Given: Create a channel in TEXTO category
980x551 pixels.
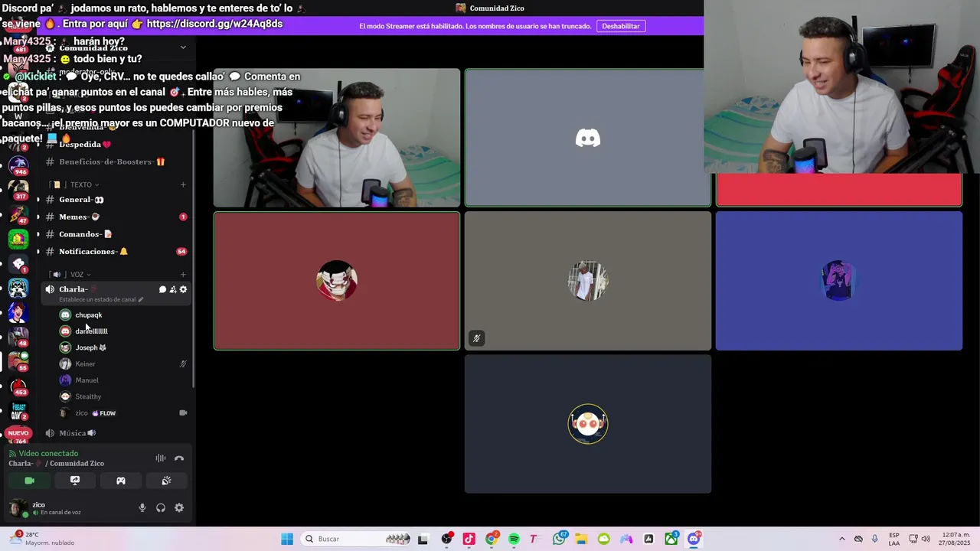Looking at the screenshot, I should 183,184.
